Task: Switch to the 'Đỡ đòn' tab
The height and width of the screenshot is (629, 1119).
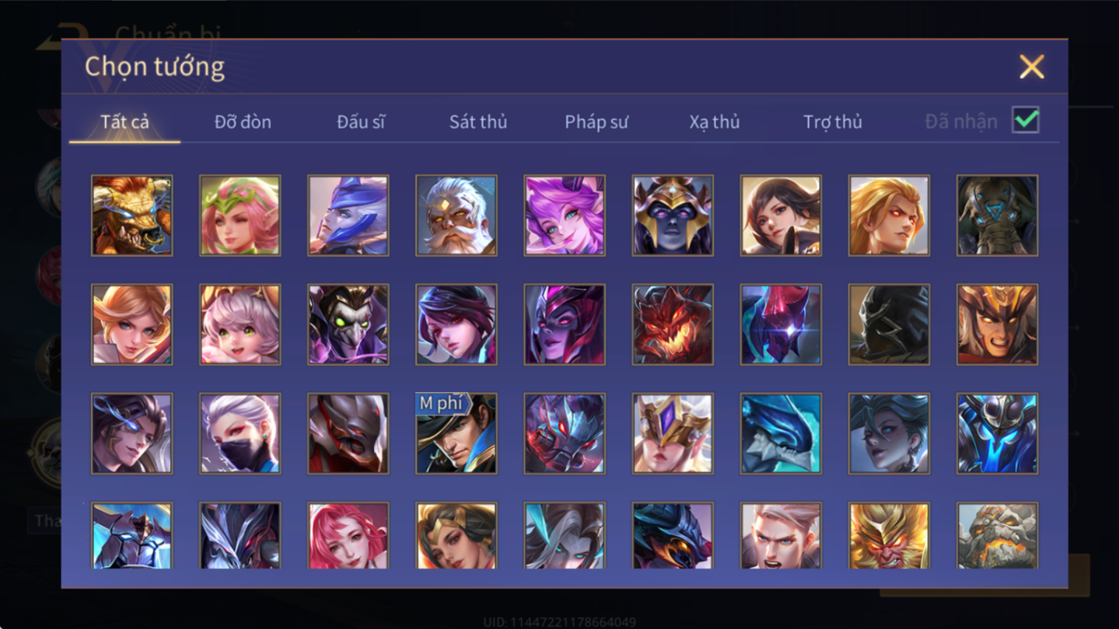Action: 242,122
